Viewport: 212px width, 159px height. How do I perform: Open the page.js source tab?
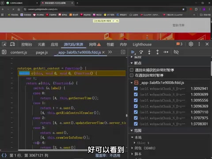pyautogui.click(x=42, y=53)
